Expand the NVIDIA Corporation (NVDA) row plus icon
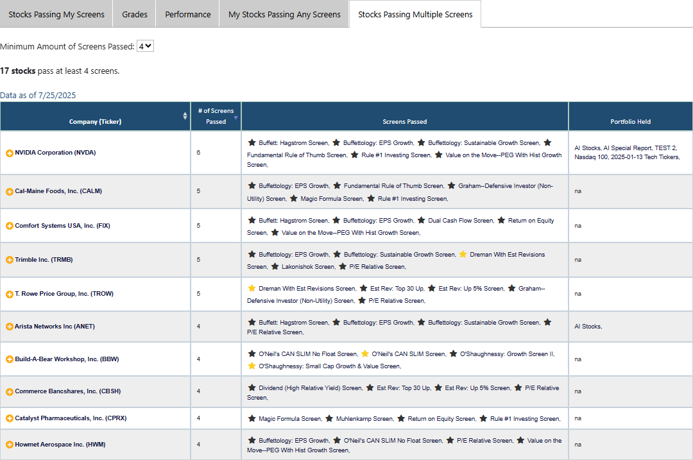Viewport: 693px width, 460px height. tap(9, 153)
